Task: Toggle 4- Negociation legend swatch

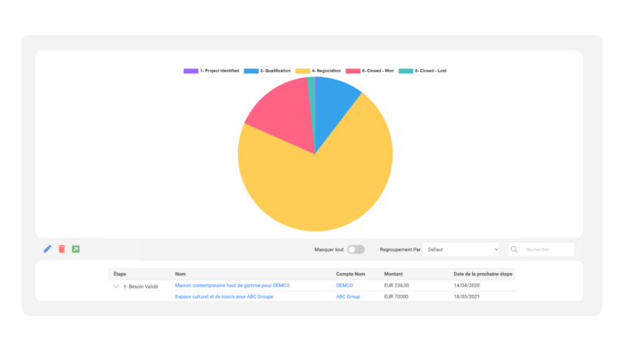Action: (x=303, y=71)
